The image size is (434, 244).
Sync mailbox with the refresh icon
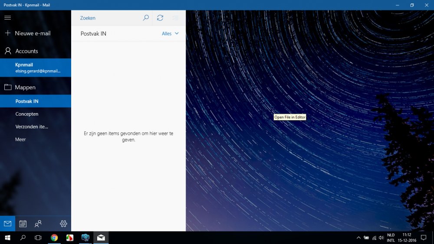click(160, 18)
